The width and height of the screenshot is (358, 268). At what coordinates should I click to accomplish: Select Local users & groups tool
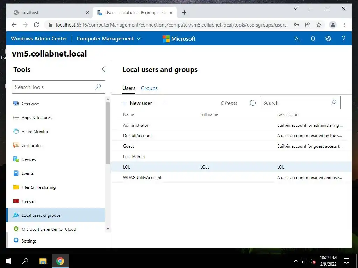tap(56, 215)
